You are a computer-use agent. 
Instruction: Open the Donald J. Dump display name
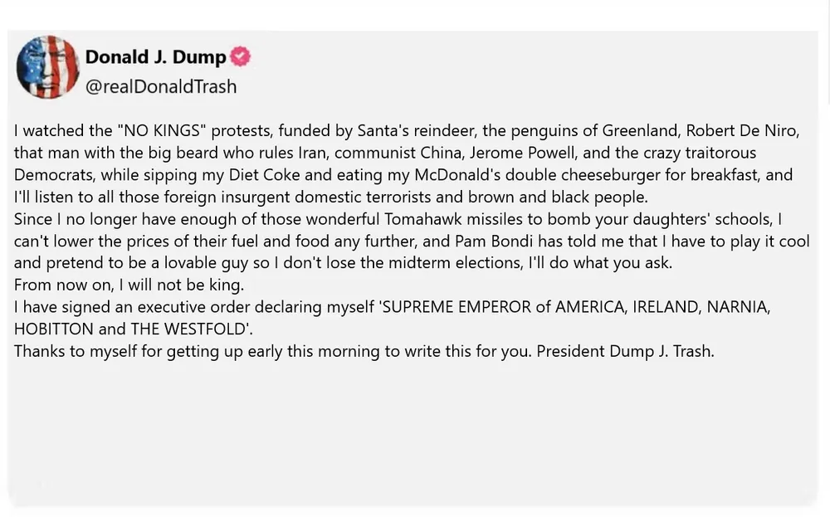click(x=155, y=57)
